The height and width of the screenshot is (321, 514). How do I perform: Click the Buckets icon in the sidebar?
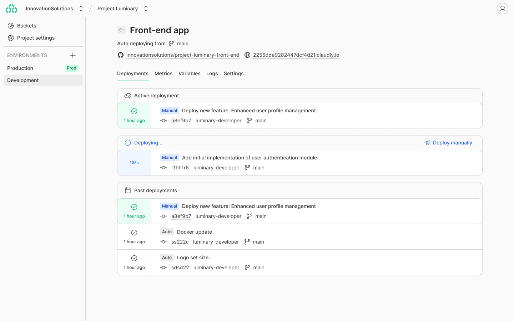[11, 26]
